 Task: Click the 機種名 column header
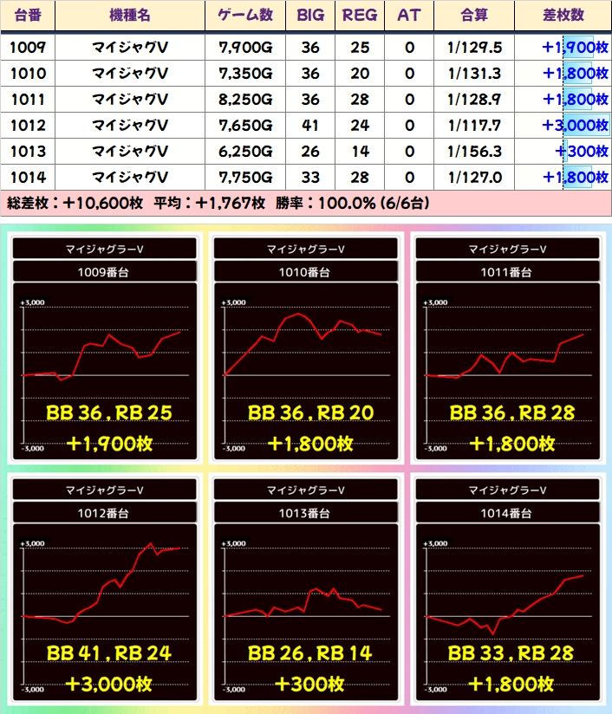pyautogui.click(x=130, y=16)
